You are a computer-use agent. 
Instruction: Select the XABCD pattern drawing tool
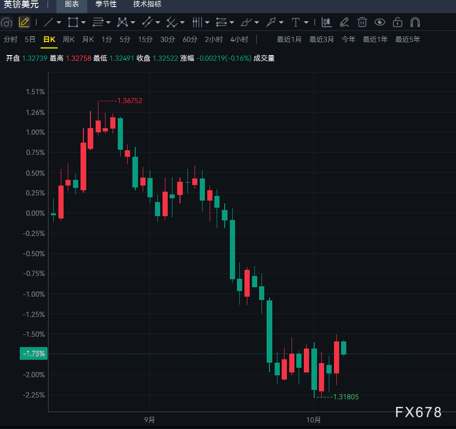pyautogui.click(x=122, y=23)
